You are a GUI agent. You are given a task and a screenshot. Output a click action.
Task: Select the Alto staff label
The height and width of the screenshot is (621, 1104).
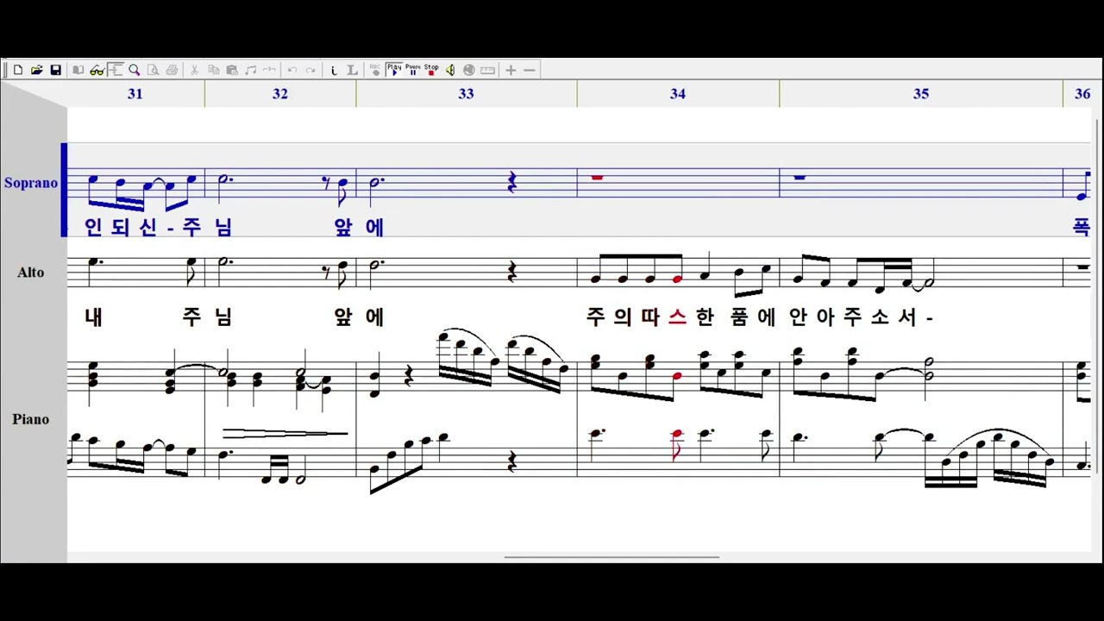[x=30, y=273]
